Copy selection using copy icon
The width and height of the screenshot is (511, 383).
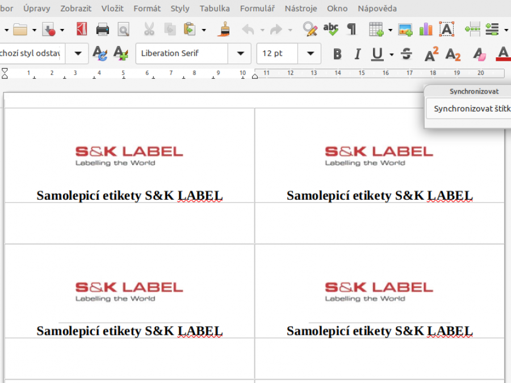pos(170,30)
